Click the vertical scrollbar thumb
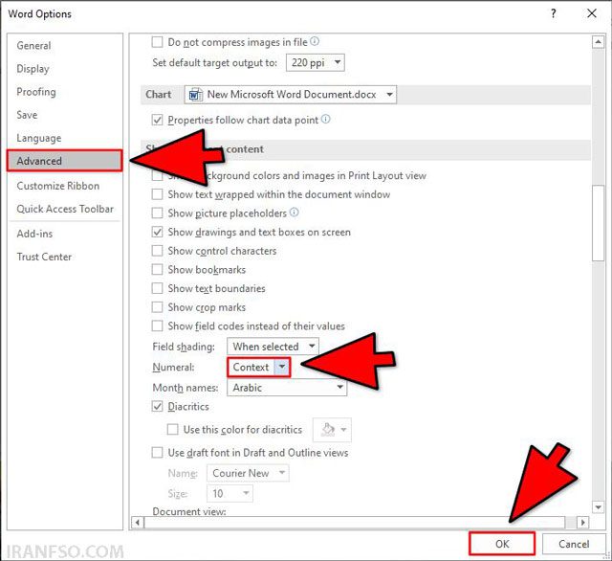The width and height of the screenshot is (612, 561). 598,223
